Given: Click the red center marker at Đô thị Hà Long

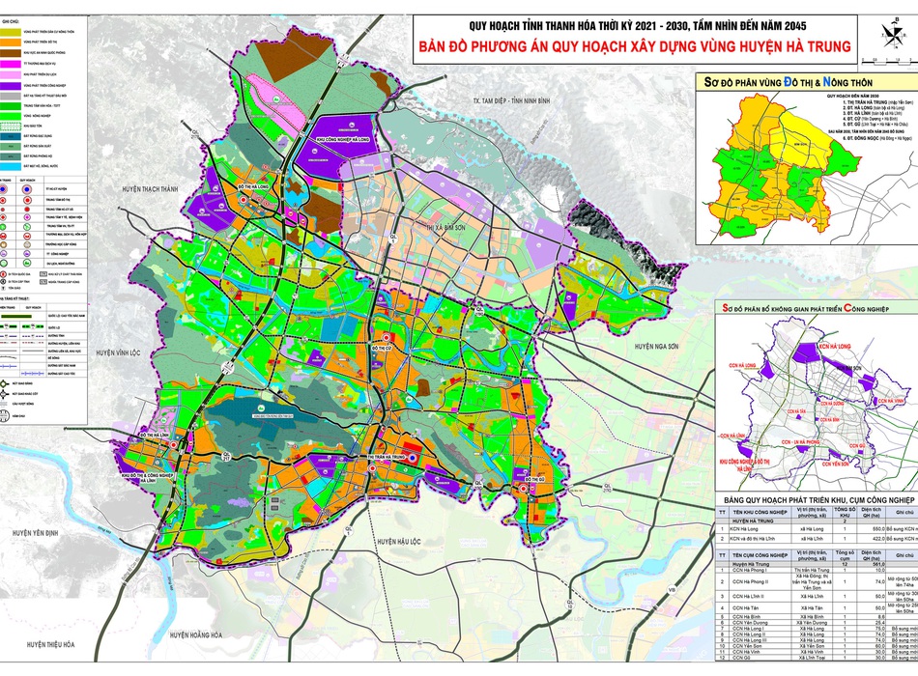Looking at the screenshot, I should [x=244, y=200].
